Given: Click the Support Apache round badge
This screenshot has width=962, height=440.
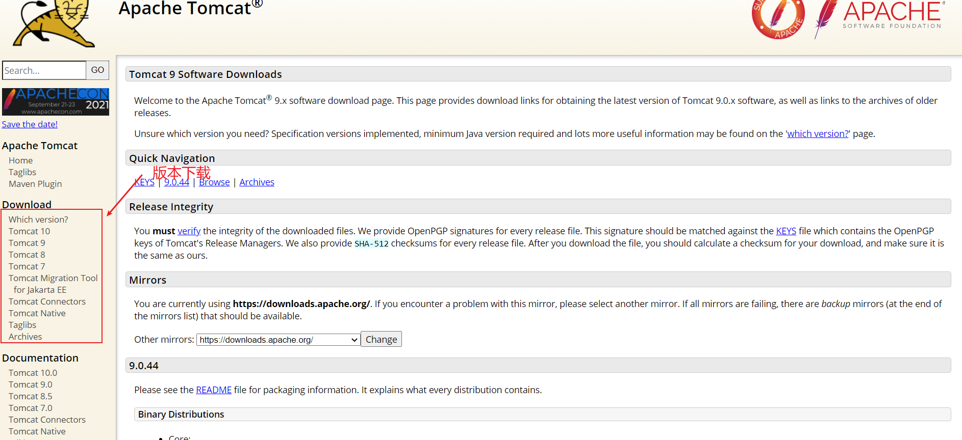Looking at the screenshot, I should click(x=778, y=19).
